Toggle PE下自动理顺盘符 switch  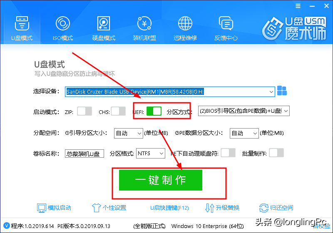(x=228, y=153)
